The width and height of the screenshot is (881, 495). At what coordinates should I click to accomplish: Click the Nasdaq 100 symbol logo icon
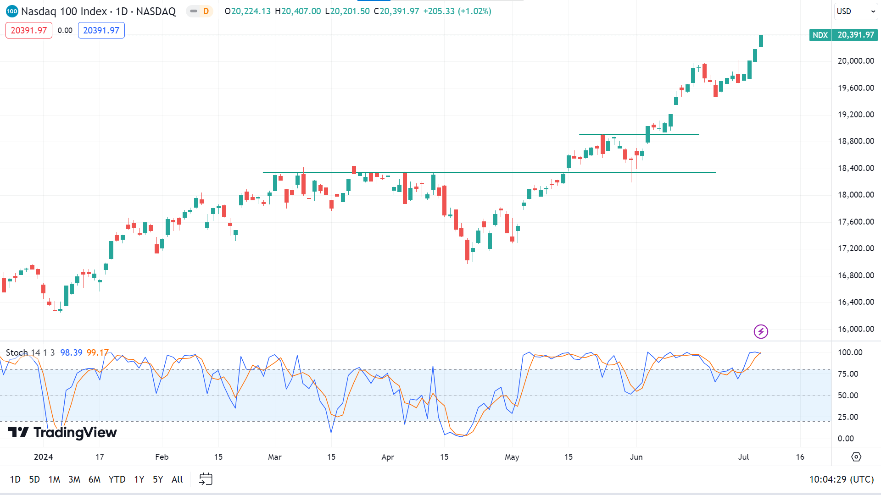click(x=12, y=11)
